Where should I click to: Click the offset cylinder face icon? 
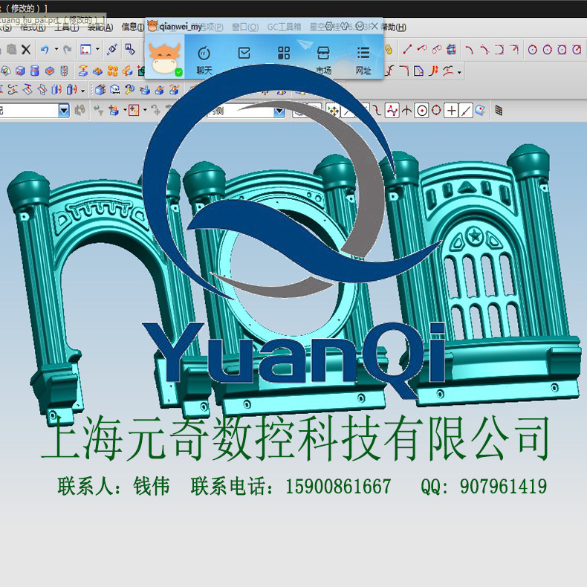click(56, 90)
